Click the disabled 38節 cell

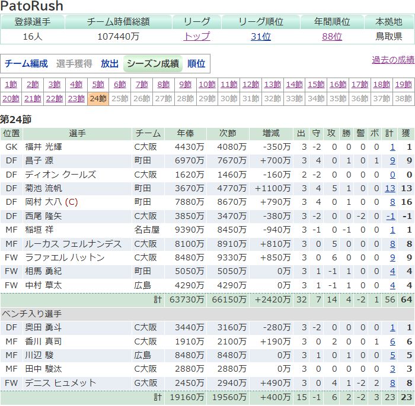[x=403, y=98]
